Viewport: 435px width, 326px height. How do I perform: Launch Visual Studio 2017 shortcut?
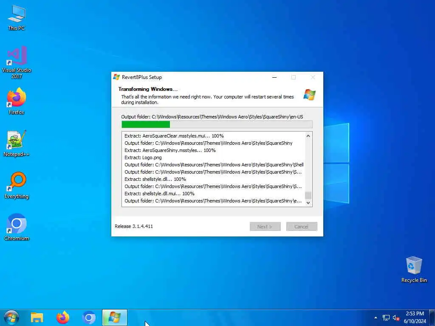click(17, 62)
